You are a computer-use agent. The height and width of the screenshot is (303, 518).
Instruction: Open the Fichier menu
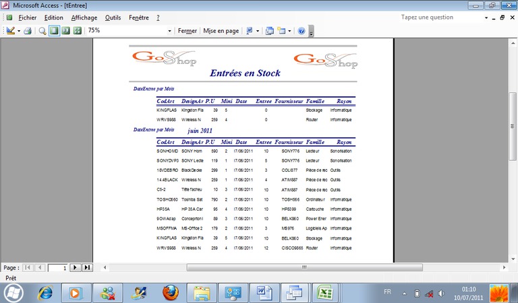(x=28, y=18)
